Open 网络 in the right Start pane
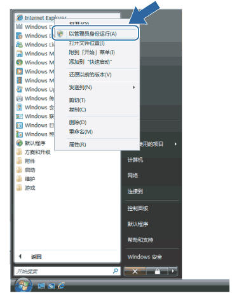 (133, 176)
